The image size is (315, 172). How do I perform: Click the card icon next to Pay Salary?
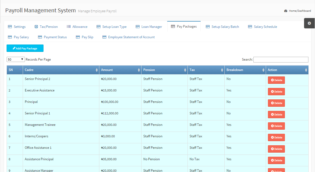[x=10, y=37]
